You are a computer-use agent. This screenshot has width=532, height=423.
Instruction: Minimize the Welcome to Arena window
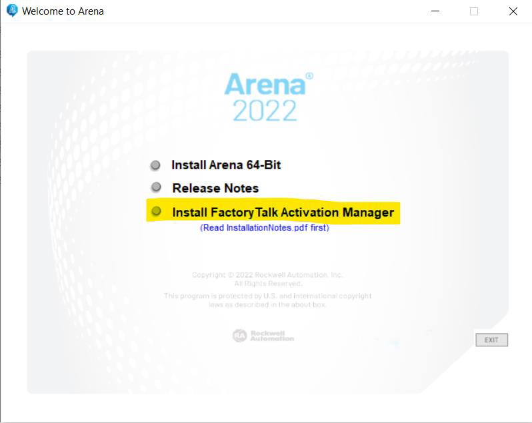pyautogui.click(x=435, y=11)
